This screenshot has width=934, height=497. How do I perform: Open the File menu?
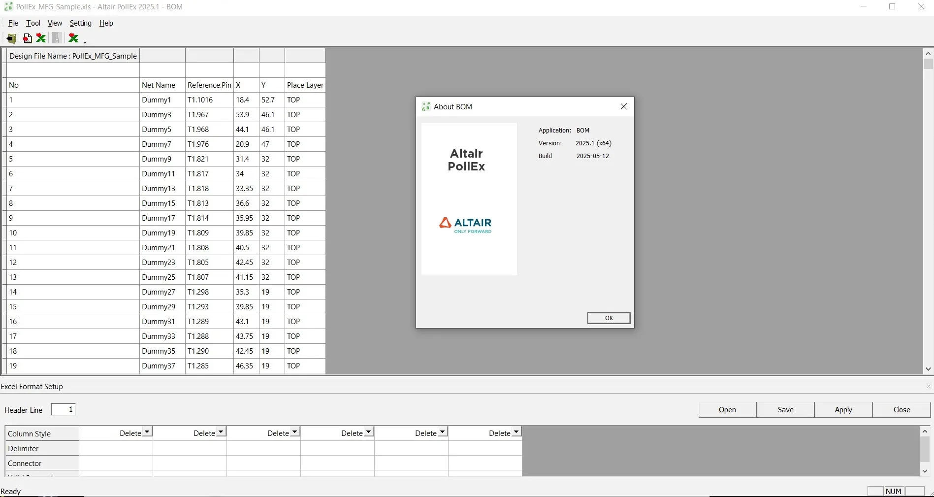coord(13,23)
